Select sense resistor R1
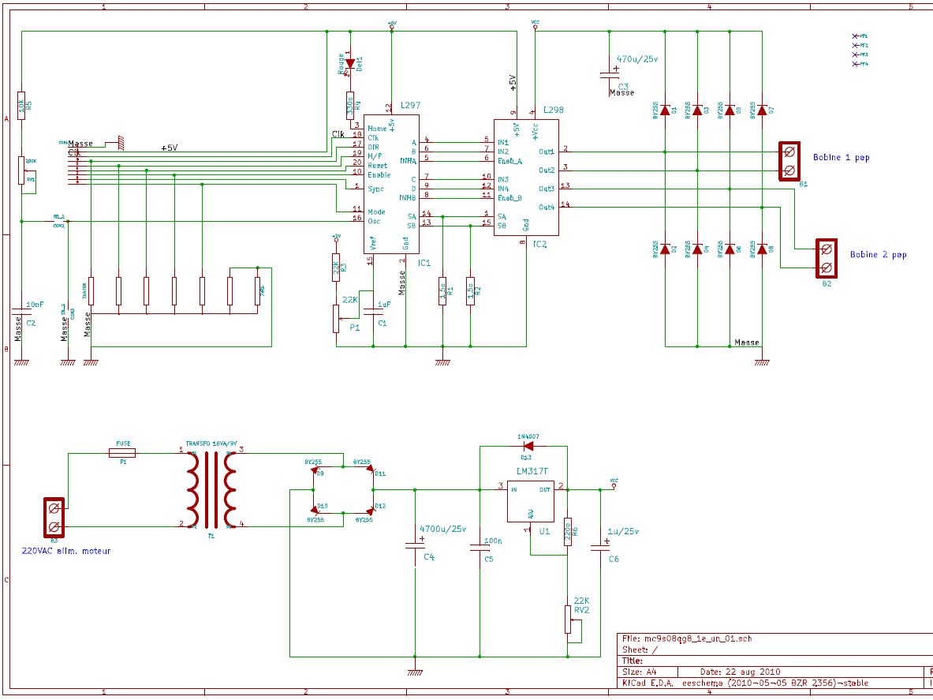933x700 pixels. point(442,291)
